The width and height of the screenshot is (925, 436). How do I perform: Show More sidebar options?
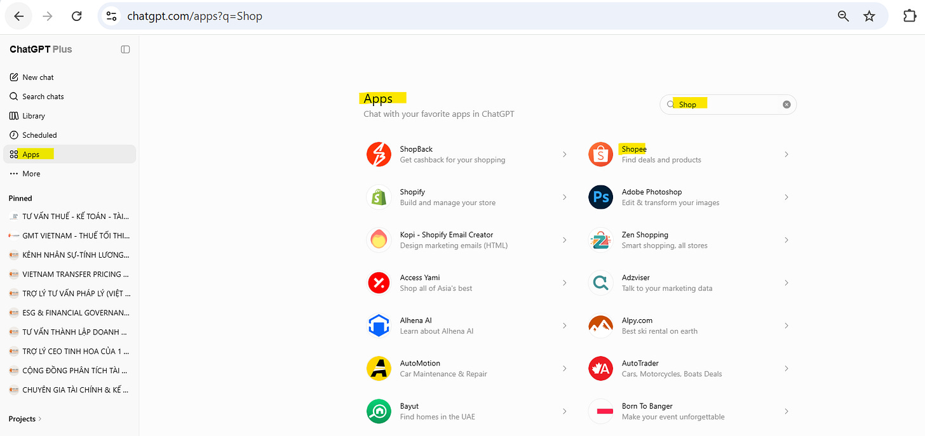click(70, 174)
